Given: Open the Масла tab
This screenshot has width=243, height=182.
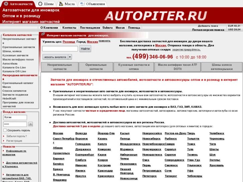Looking at the screenshot, I should pos(67,4).
